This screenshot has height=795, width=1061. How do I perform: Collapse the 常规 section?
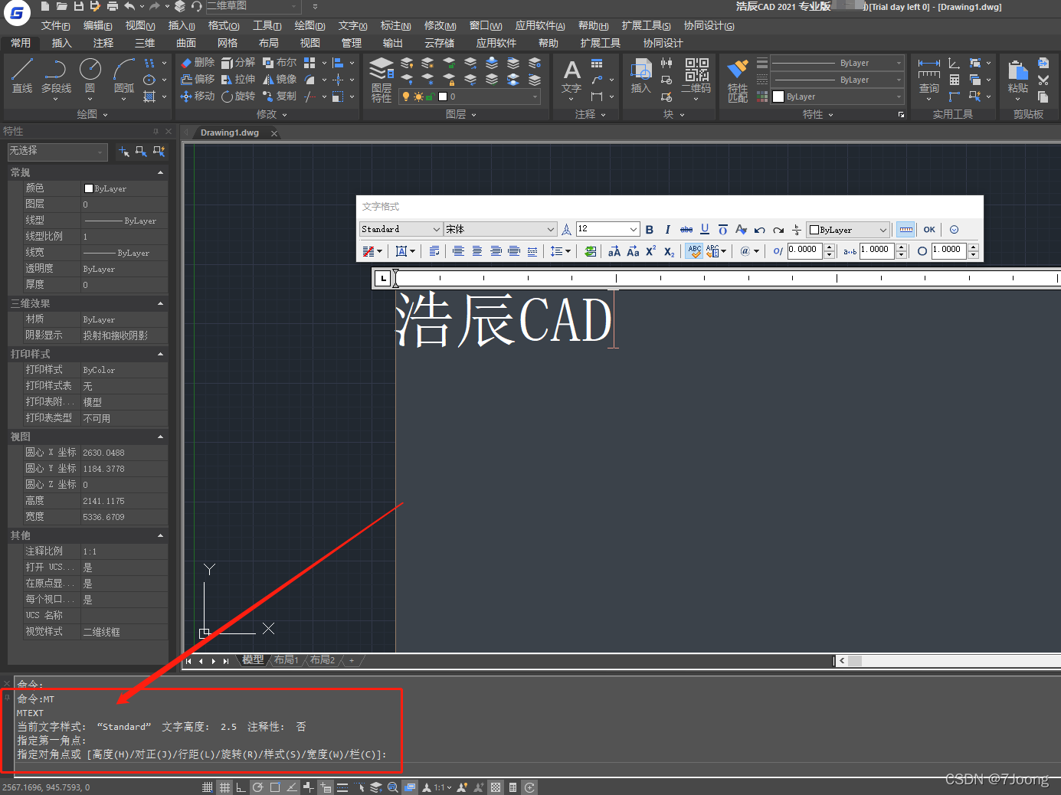[x=160, y=172]
